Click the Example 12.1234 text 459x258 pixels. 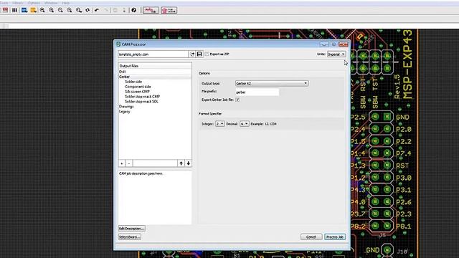(263, 124)
